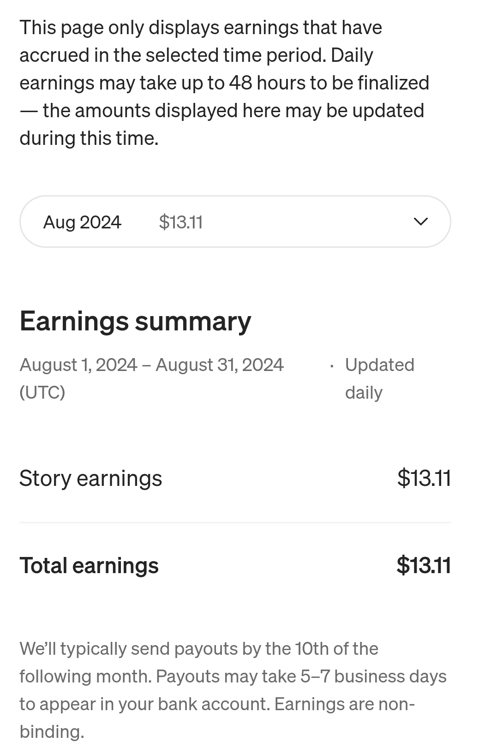Click the Story earnings $13.11 amount
The width and height of the screenshot is (479, 754).
[x=424, y=478]
